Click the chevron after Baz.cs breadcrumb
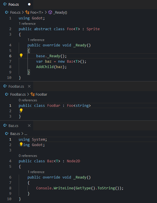Screen dimensions: 157x203 22,134
